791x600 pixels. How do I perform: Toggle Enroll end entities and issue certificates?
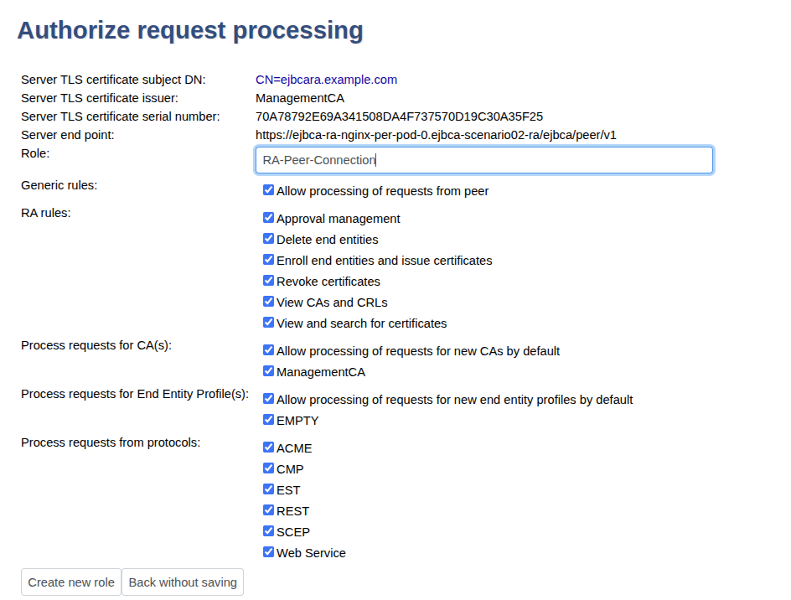coord(268,259)
